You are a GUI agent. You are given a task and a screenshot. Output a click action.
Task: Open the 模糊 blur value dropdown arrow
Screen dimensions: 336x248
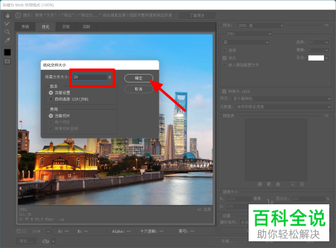coord(327,50)
